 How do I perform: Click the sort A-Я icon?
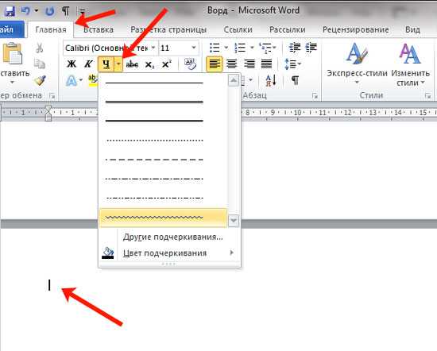(x=271, y=81)
